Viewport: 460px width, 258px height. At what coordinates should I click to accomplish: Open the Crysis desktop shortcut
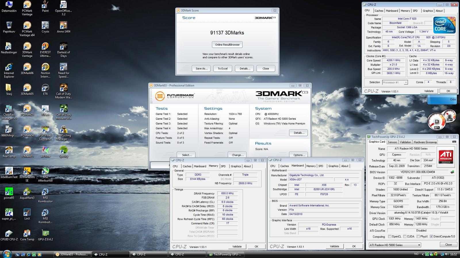45,27
